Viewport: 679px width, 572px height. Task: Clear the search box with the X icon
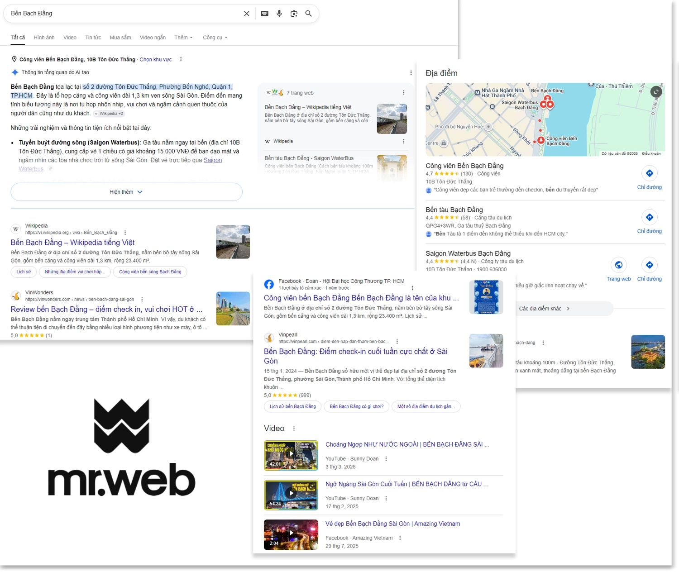(x=247, y=14)
